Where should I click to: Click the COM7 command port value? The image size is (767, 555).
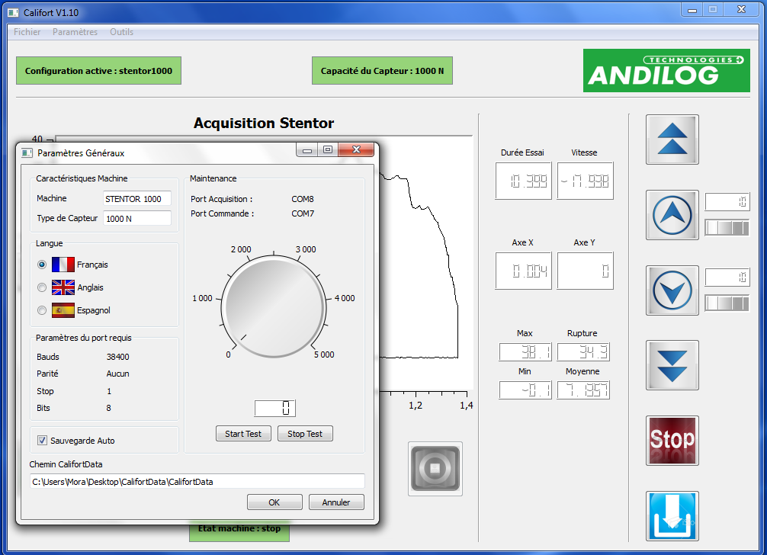coord(303,213)
